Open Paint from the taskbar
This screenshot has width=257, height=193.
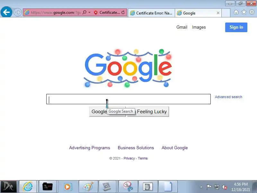pyautogui.click(x=88, y=187)
